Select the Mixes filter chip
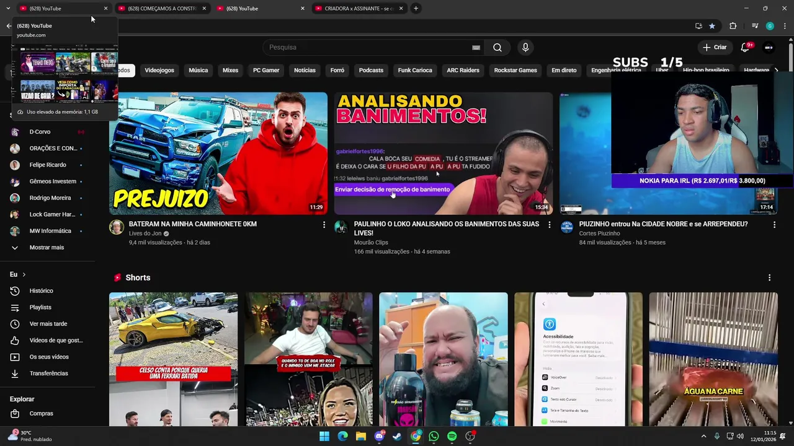 (x=230, y=70)
